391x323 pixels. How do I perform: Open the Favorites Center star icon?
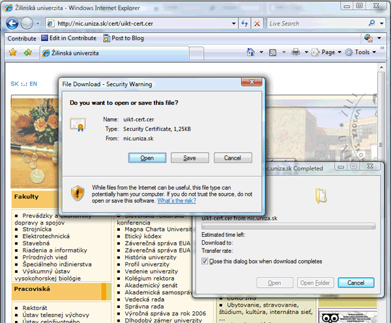click(x=13, y=52)
